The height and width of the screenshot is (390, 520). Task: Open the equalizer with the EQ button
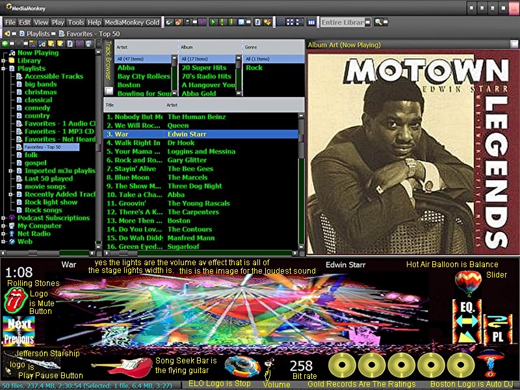click(x=465, y=307)
